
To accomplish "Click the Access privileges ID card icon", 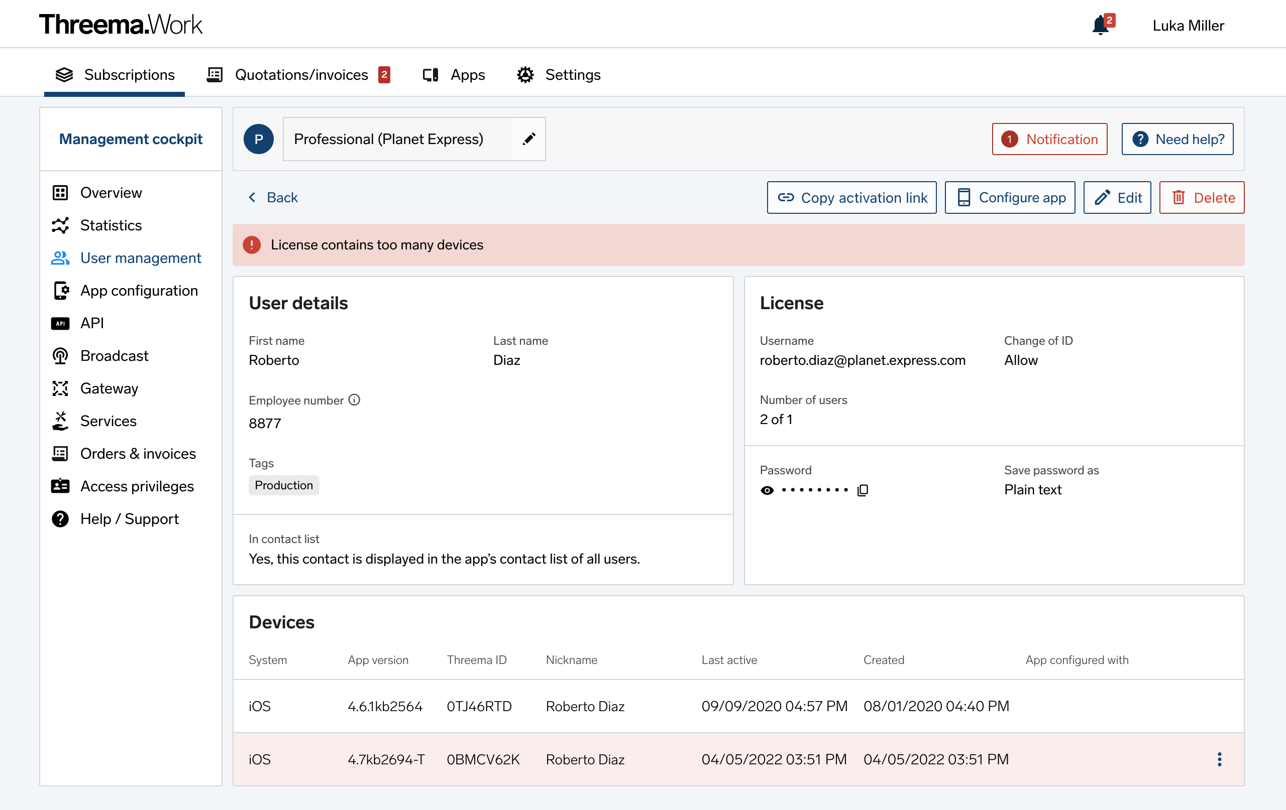I will pyautogui.click(x=60, y=486).
